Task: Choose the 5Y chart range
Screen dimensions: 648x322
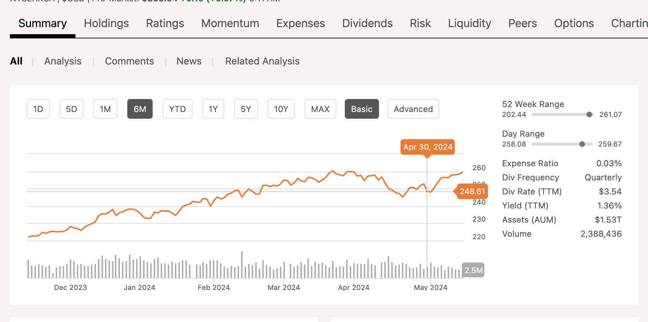Action: pyautogui.click(x=246, y=109)
